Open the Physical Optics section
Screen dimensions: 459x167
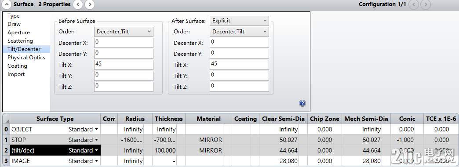point(26,57)
